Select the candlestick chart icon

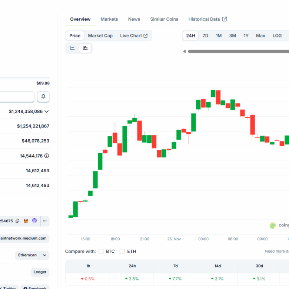(x=85, y=48)
